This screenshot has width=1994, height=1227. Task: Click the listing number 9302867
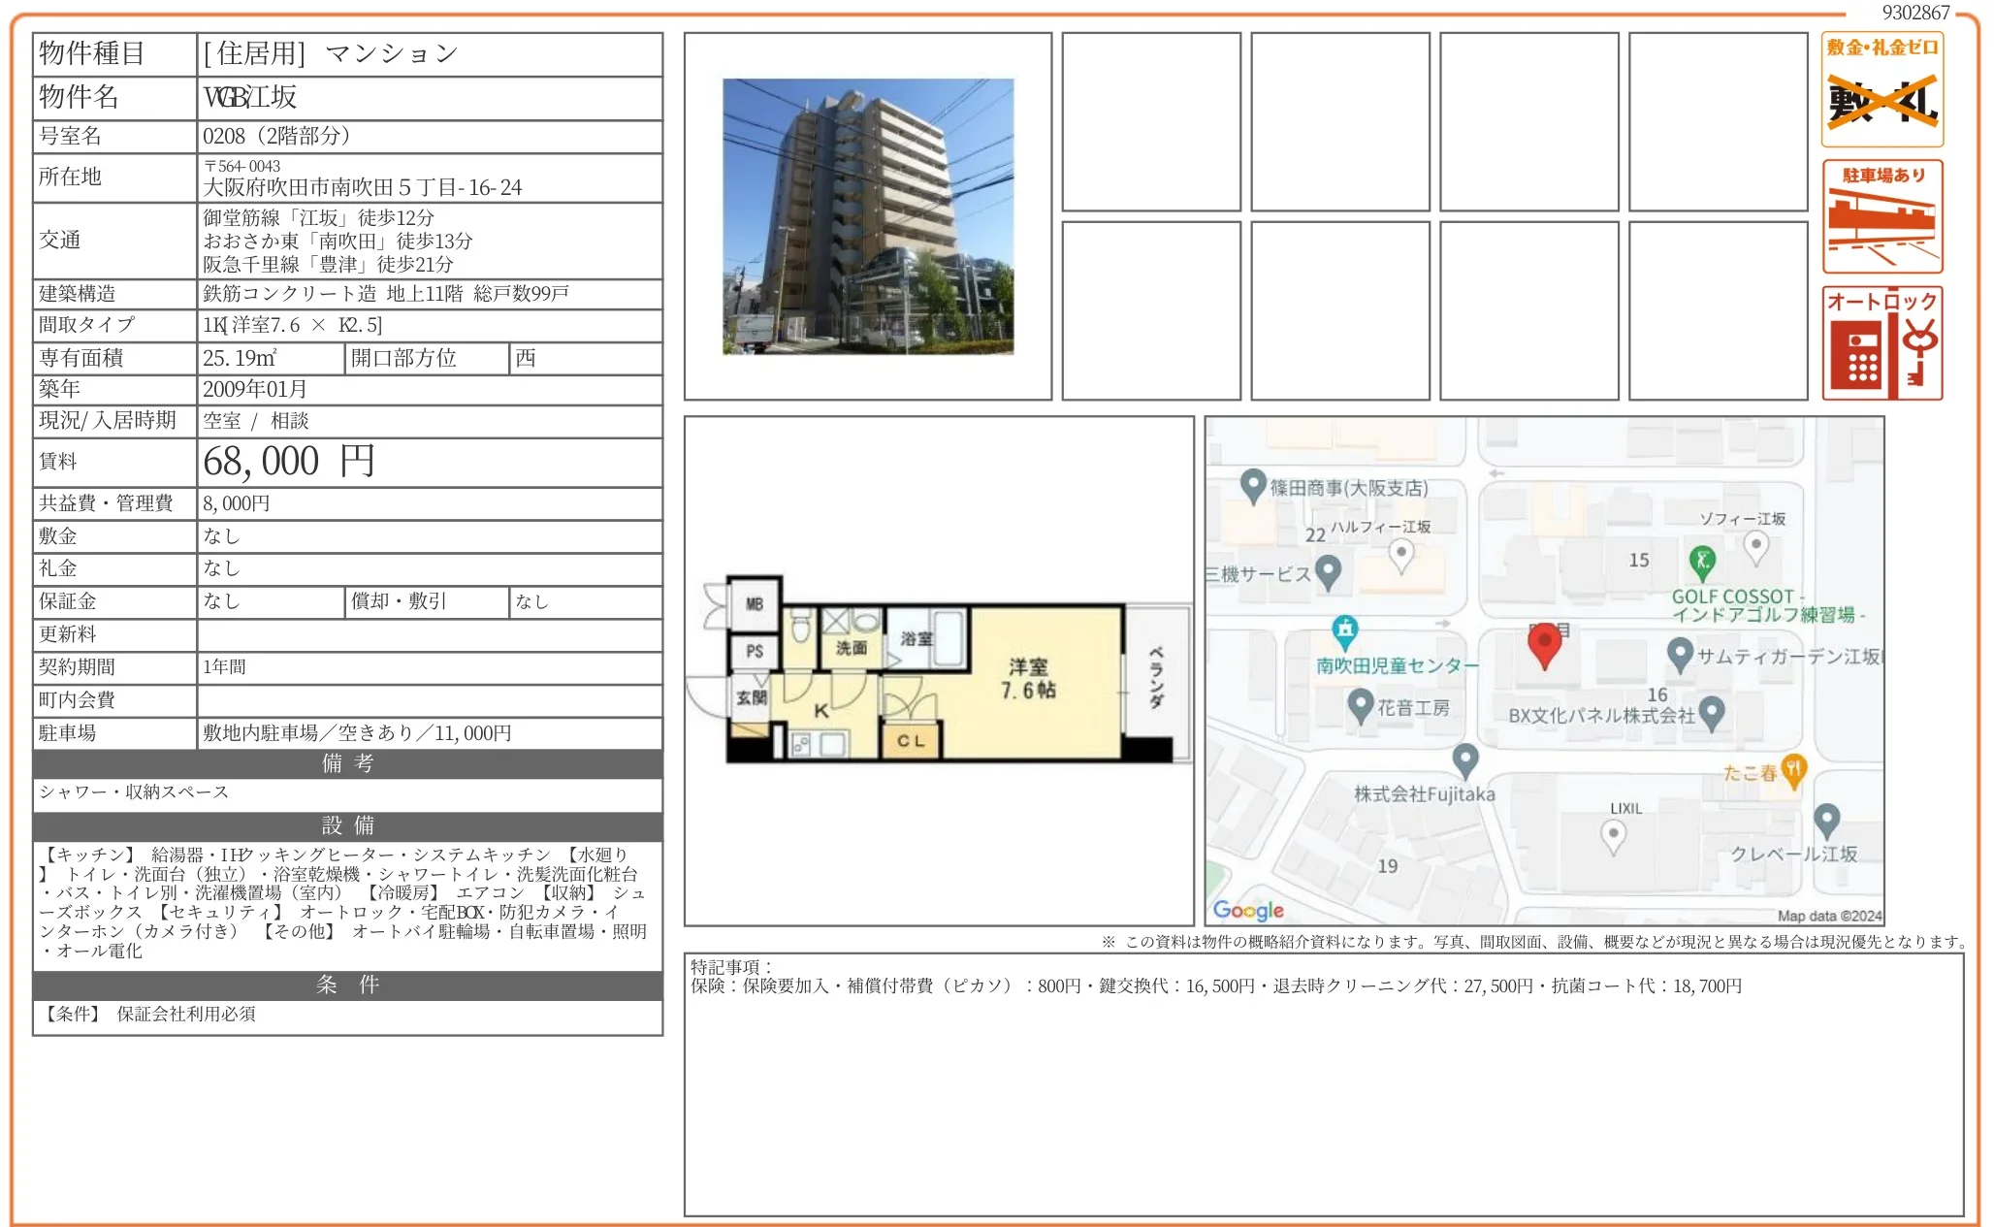[x=1915, y=12]
